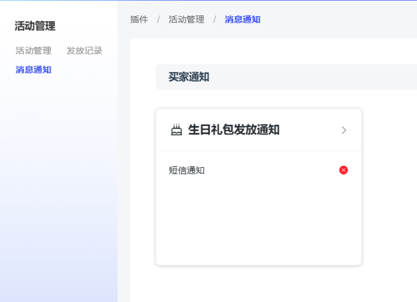Click the bold 活动管理 sidebar heading
Screen dimensions: 417x302
click(35, 26)
